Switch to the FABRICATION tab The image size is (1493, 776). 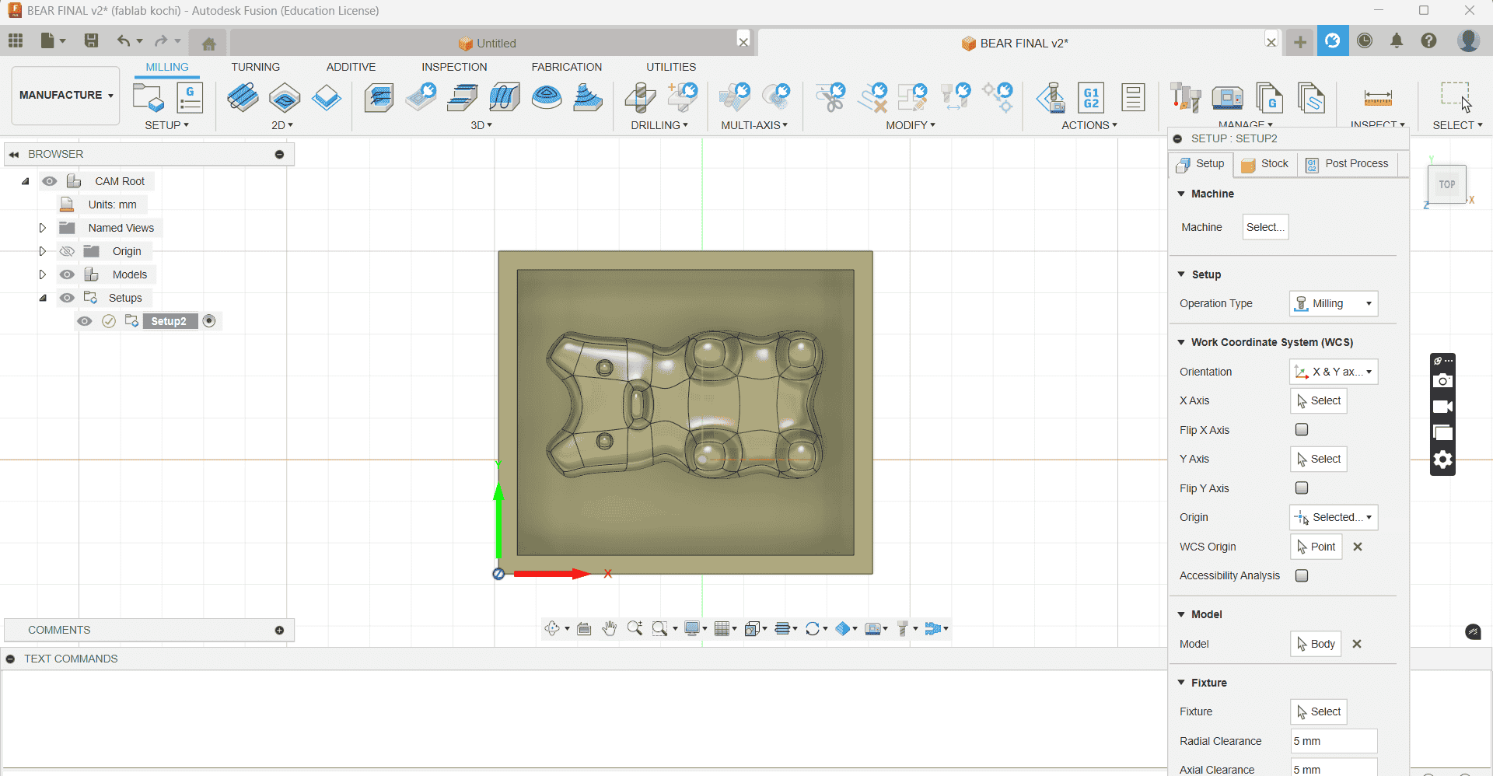click(567, 67)
